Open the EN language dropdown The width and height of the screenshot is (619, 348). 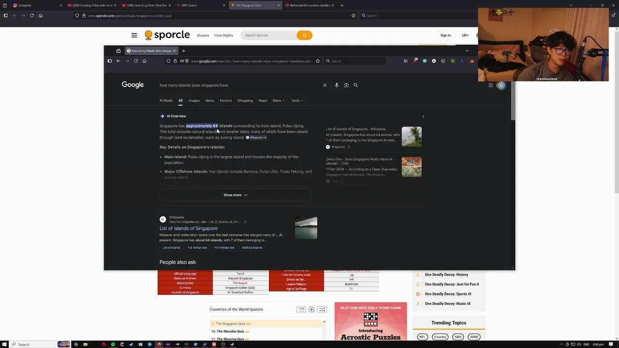coord(465,35)
